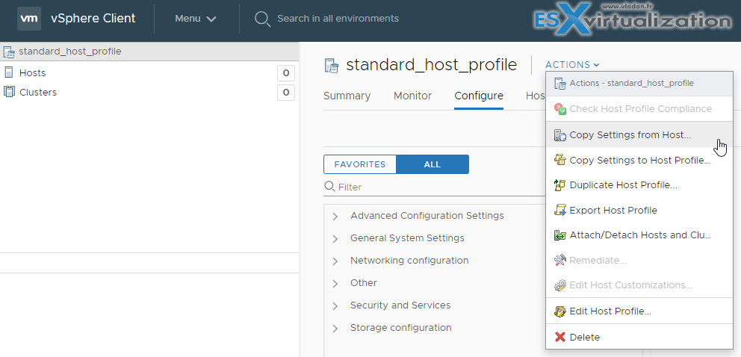The width and height of the screenshot is (741, 357).
Task: Click the search magnifier icon in header
Action: click(262, 19)
